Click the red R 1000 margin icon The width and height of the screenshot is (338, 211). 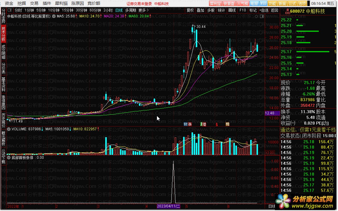[x=287, y=11]
